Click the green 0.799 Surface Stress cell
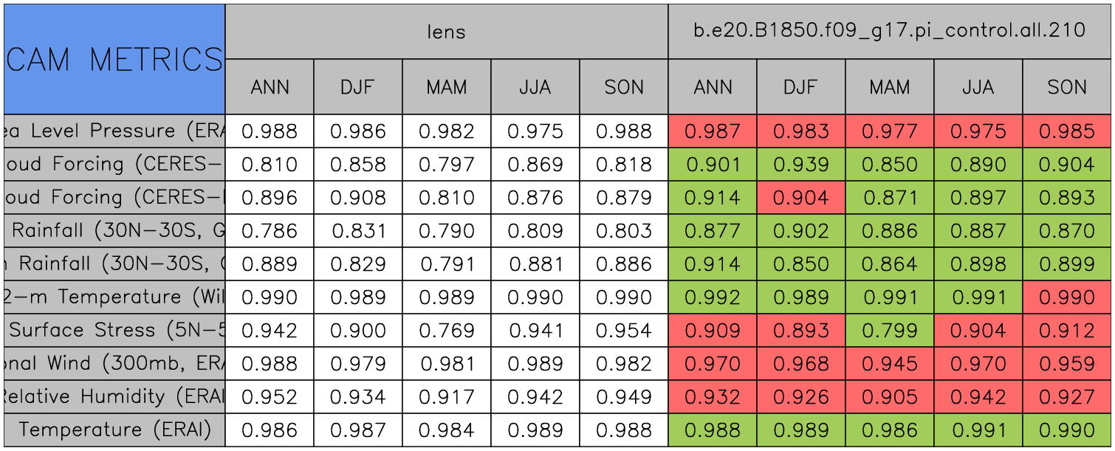Screen dimensions: 1115x451 coord(889,330)
